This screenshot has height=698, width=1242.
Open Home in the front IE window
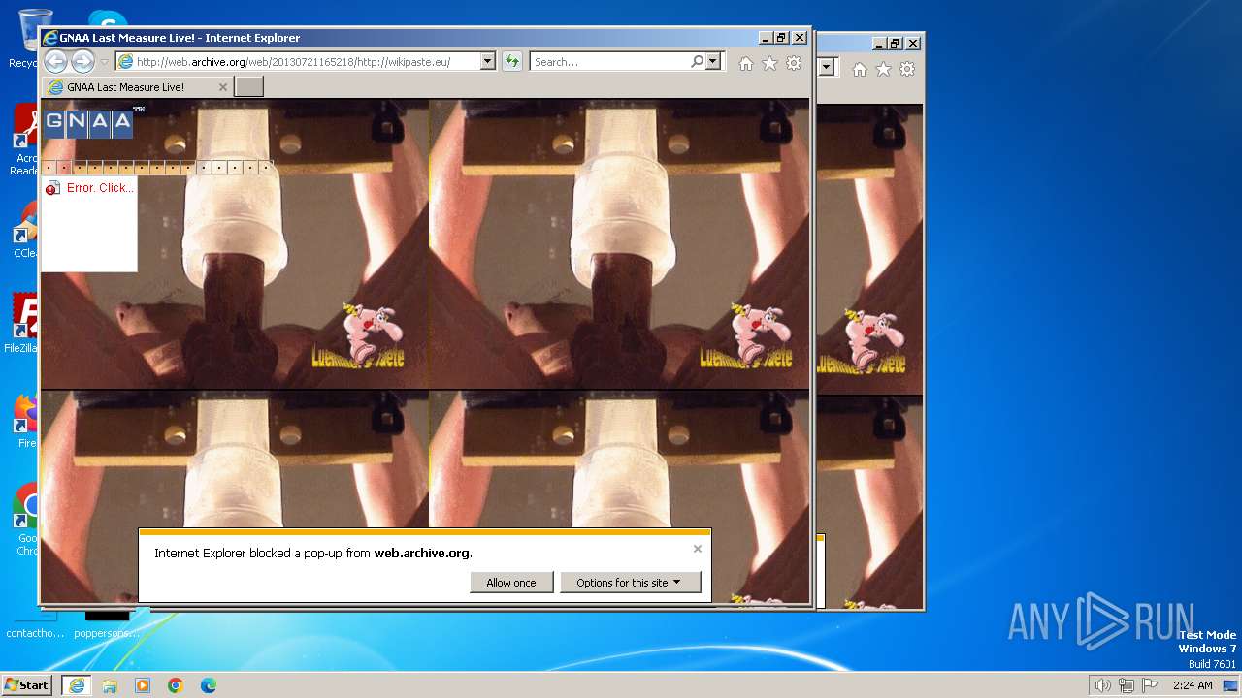745,63
